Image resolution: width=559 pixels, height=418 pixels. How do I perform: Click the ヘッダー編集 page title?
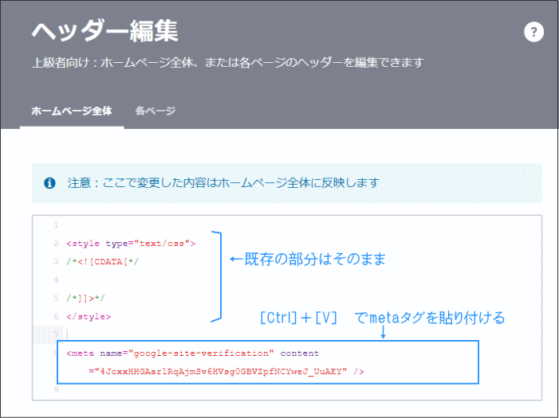coord(104,31)
